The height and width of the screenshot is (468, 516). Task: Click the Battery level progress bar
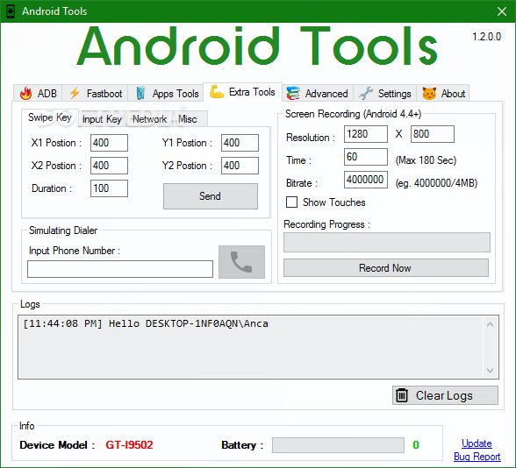tap(338, 445)
